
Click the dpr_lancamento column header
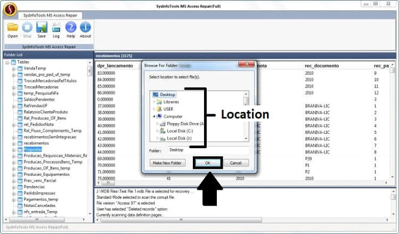click(115, 66)
